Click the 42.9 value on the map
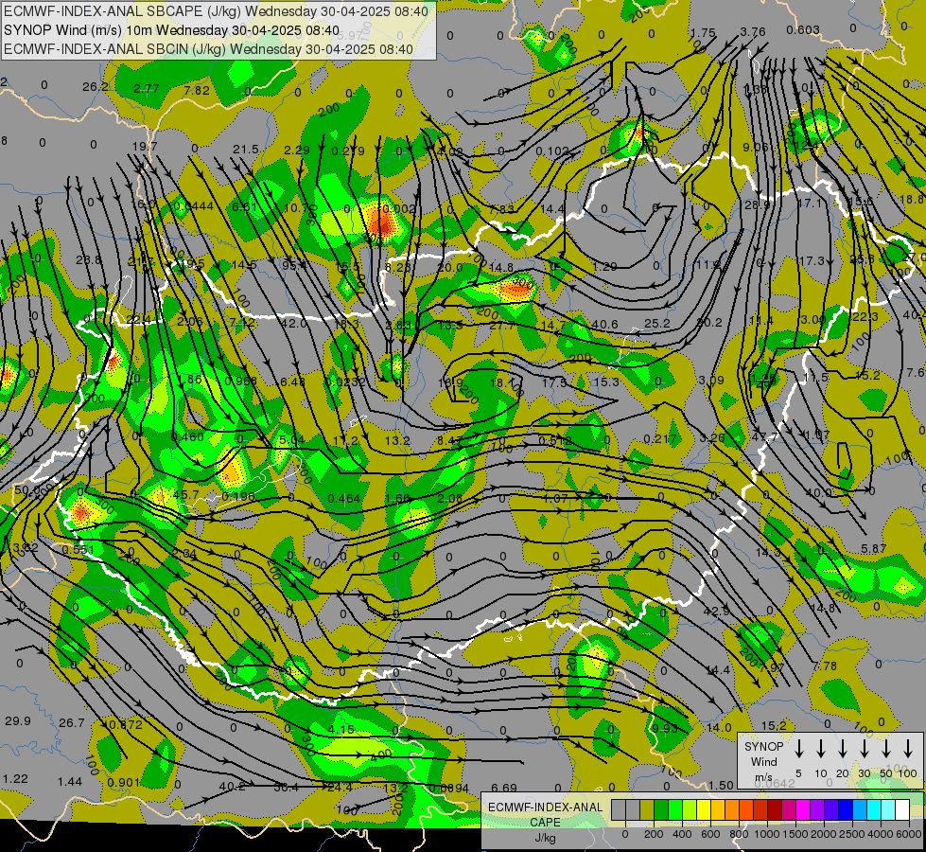The image size is (926, 852). pos(716,611)
